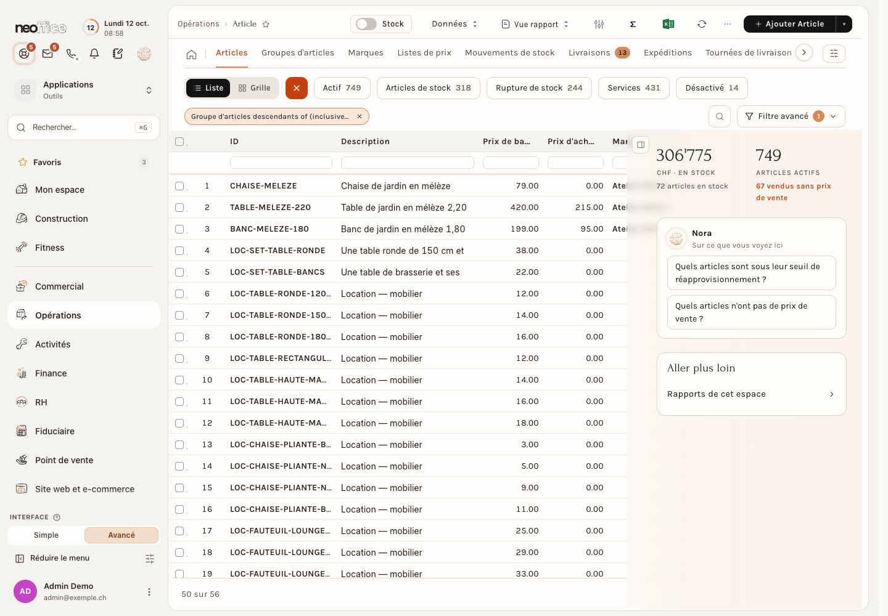The height and width of the screenshot is (616, 888).
Task: Click the Excel export icon
Action: 668,24
